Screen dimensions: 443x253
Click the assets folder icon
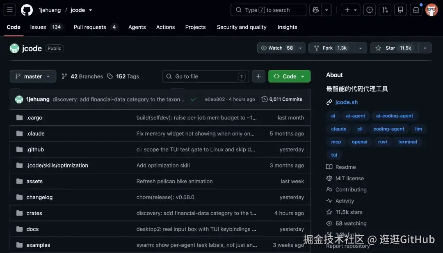20,181
